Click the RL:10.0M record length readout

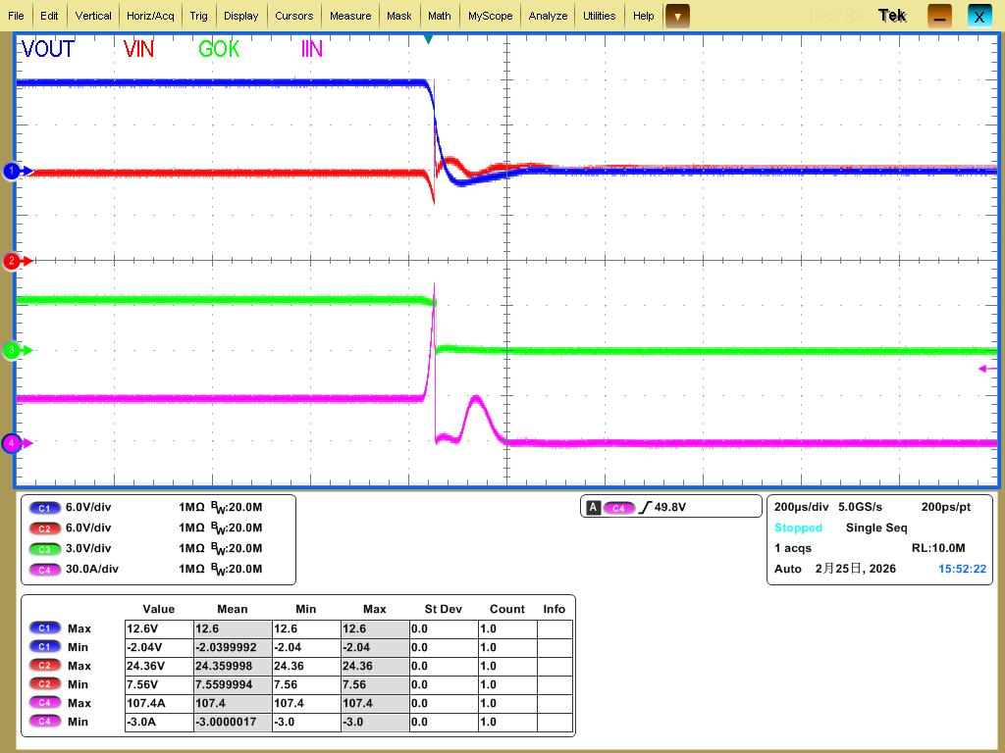[938, 548]
